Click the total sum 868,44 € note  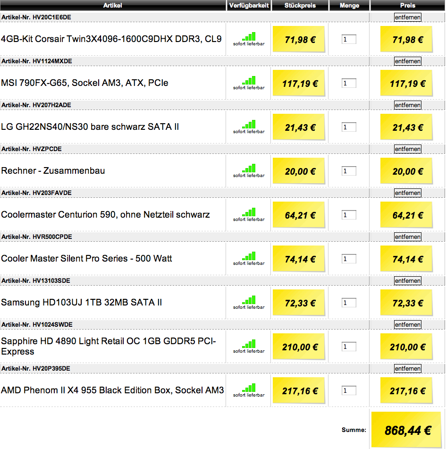pyautogui.click(x=406, y=430)
